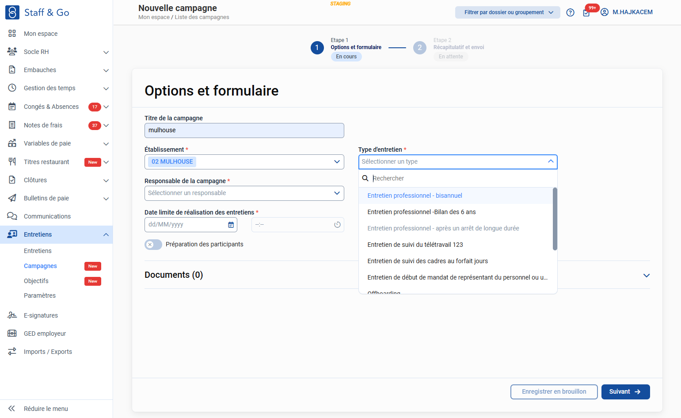The height and width of the screenshot is (418, 681).
Task: Toggle Préparation des participants switch
Action: click(153, 245)
